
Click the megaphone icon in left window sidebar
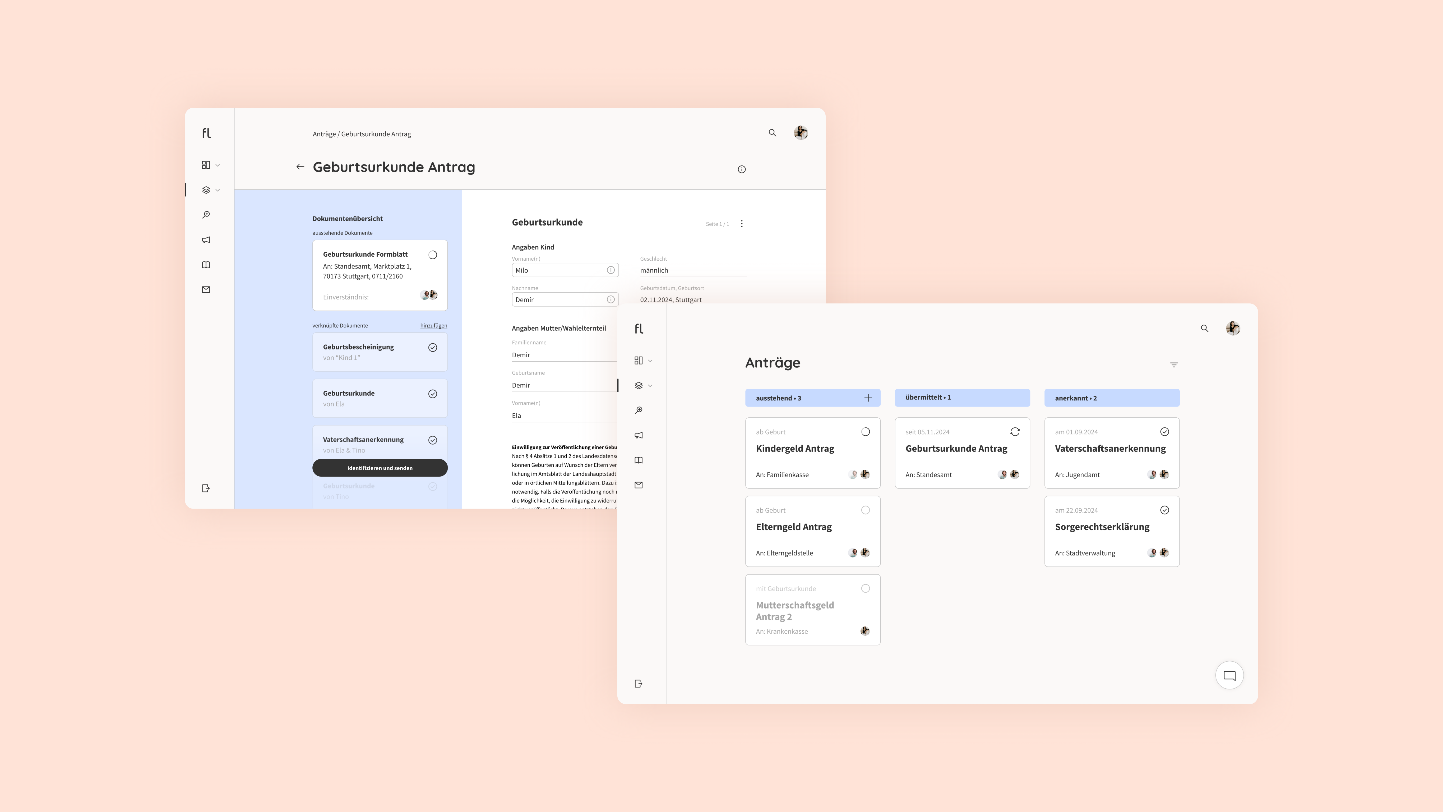pos(206,240)
